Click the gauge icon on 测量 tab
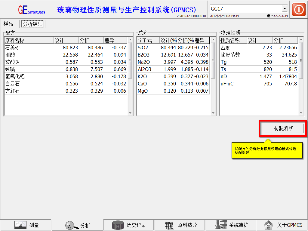The width and height of the screenshot is (308, 231). [20, 225]
